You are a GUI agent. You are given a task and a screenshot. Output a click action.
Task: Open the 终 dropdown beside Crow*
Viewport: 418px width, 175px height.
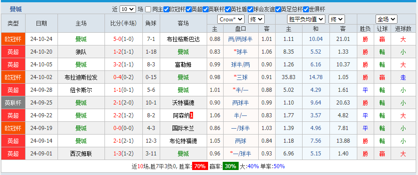(x=256, y=20)
